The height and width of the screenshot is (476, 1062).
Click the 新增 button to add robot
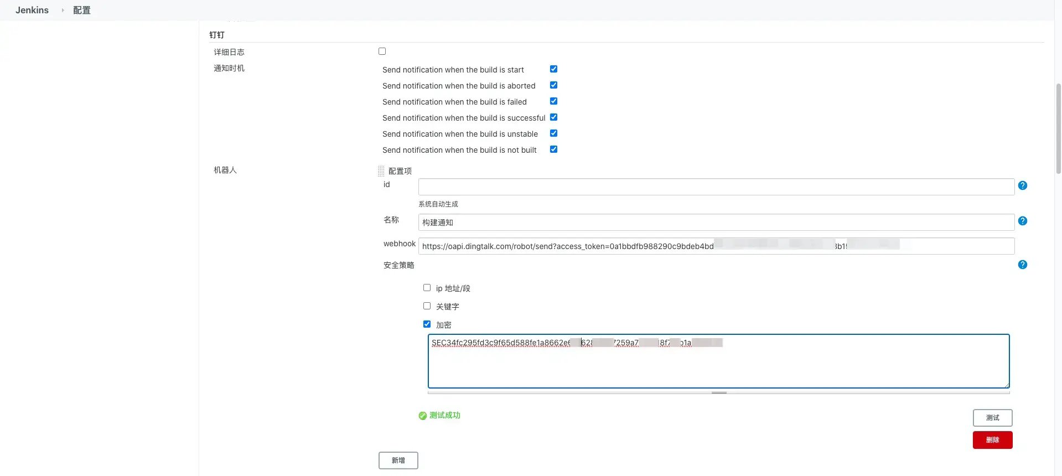398,461
